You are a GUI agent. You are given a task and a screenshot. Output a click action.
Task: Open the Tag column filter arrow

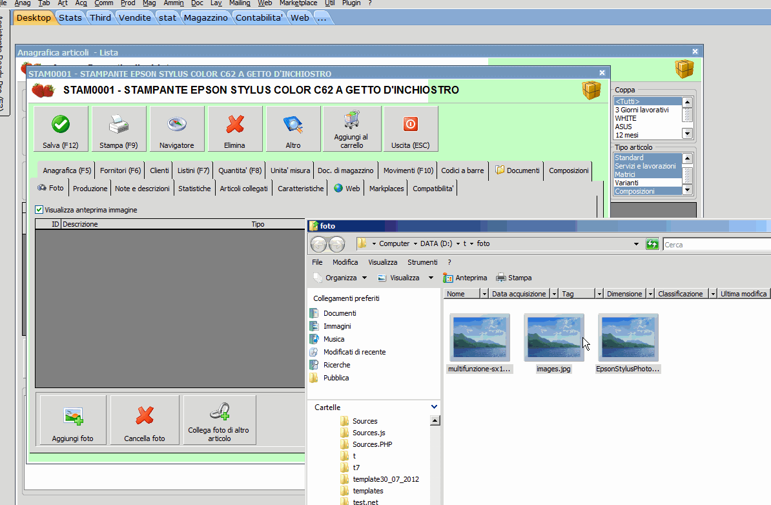[599, 294]
